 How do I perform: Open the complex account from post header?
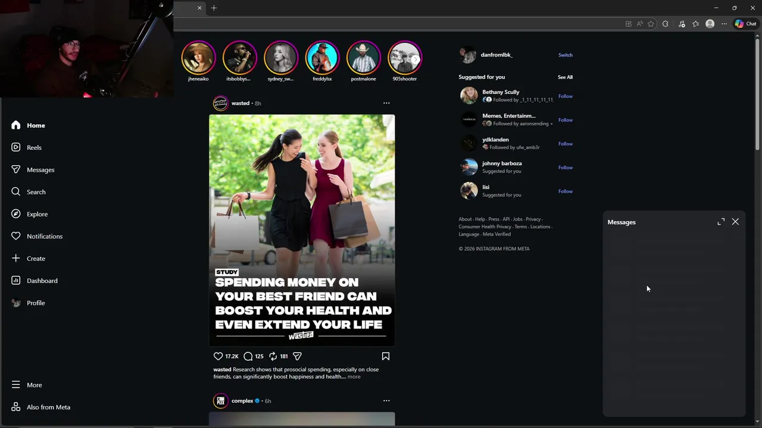242,401
